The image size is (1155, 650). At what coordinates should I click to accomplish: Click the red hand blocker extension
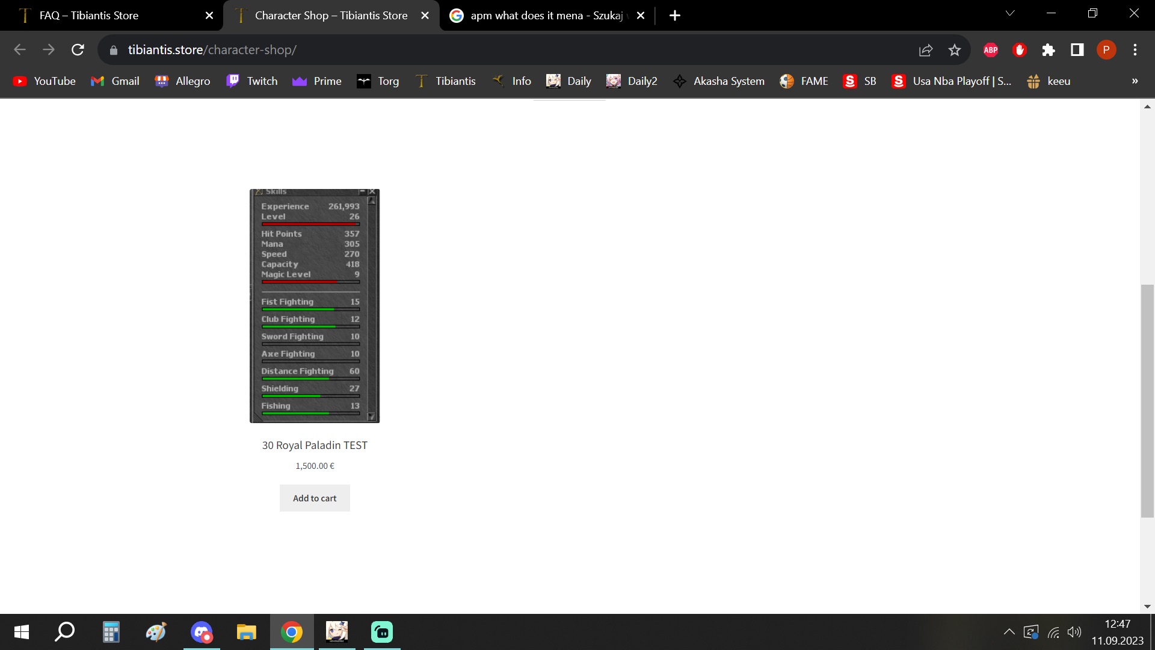1019,50
